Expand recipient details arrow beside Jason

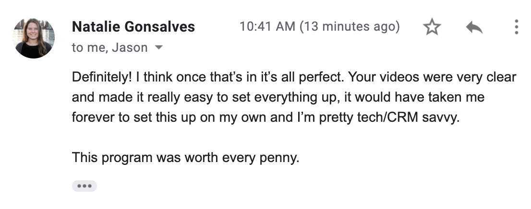158,47
